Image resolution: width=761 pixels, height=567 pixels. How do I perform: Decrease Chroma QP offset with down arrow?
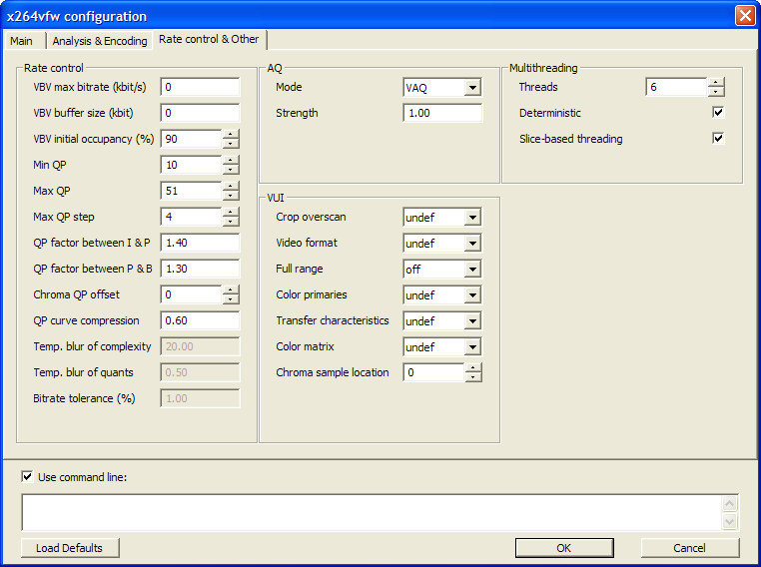pos(231,299)
